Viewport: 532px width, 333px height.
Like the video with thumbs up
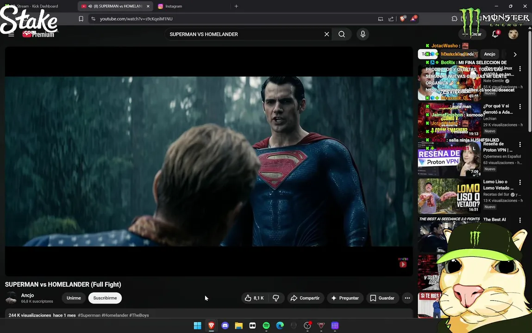[255, 298]
